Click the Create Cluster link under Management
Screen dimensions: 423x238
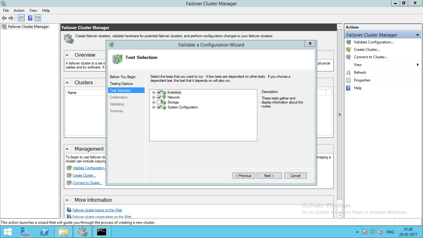point(84,175)
